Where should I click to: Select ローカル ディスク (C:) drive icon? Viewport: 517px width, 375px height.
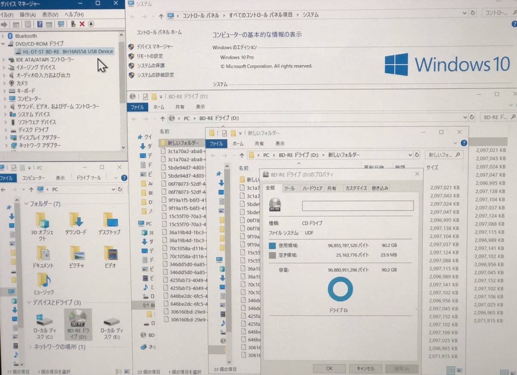tap(43, 319)
